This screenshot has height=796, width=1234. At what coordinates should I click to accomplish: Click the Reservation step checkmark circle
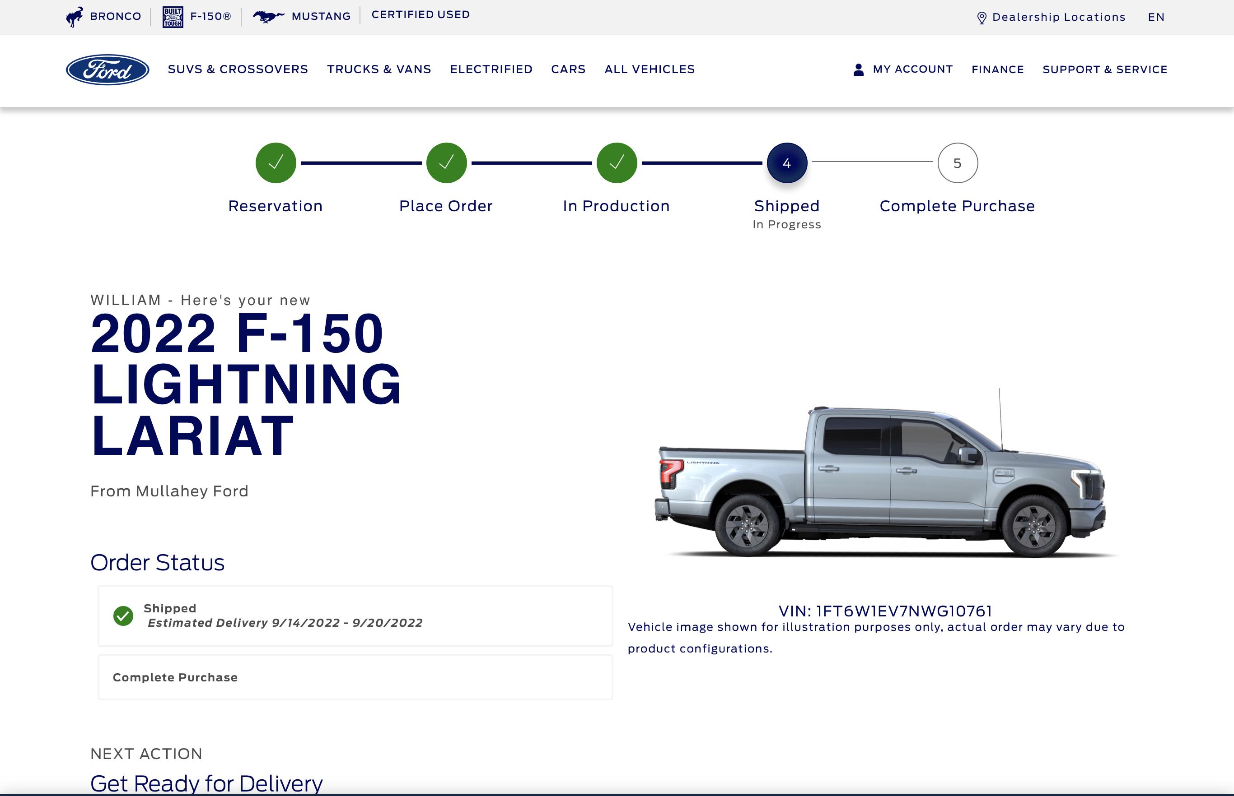(x=276, y=163)
